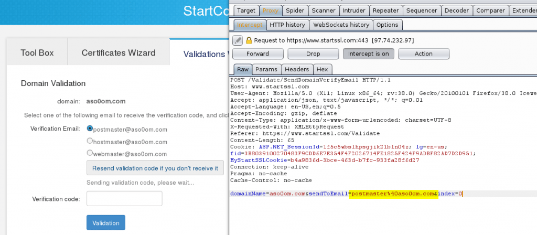
Task: Switch to the Sequencer tab
Action: pos(422,10)
